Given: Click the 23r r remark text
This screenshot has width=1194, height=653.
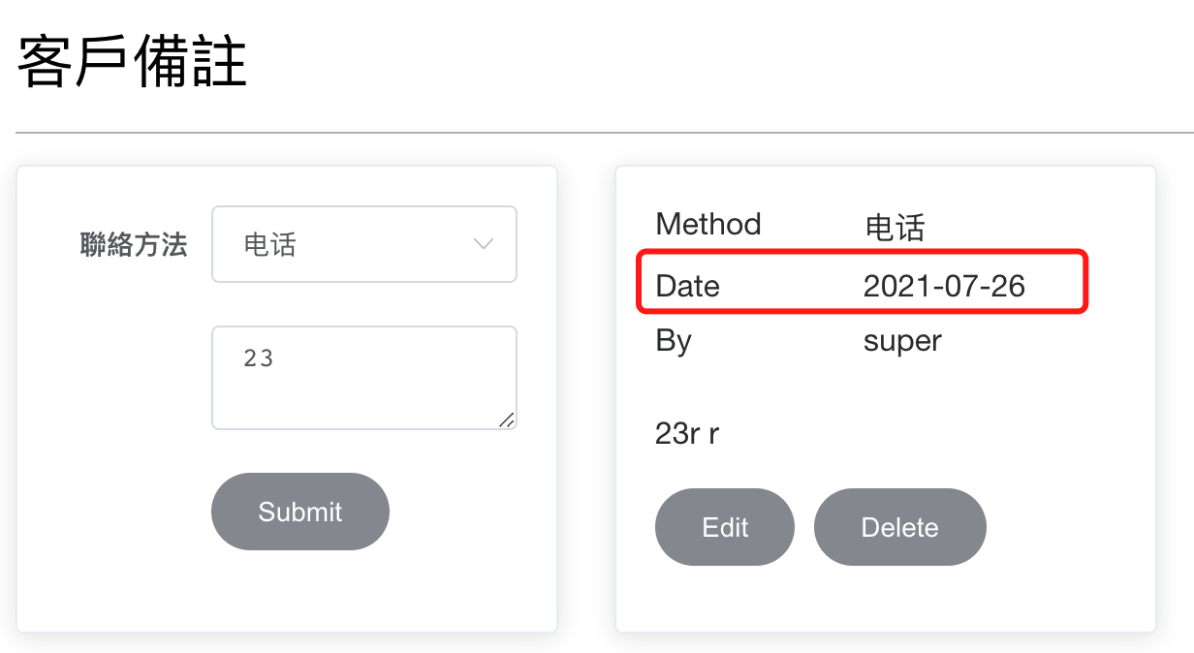Looking at the screenshot, I should [687, 433].
